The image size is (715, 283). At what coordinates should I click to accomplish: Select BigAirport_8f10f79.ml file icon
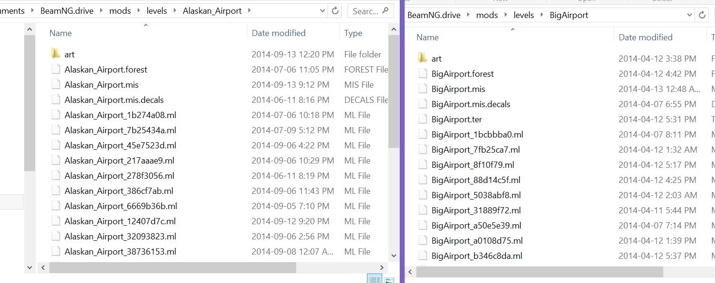(x=423, y=165)
